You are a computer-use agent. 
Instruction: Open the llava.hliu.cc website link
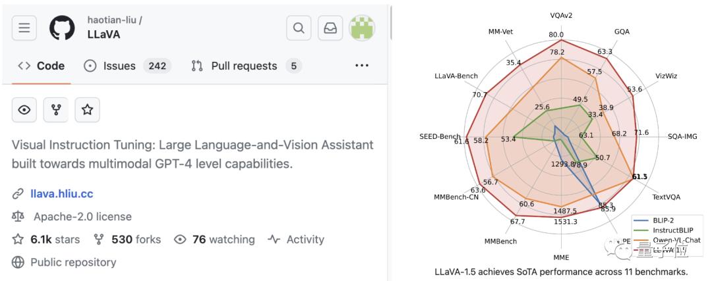pyautogui.click(x=61, y=194)
